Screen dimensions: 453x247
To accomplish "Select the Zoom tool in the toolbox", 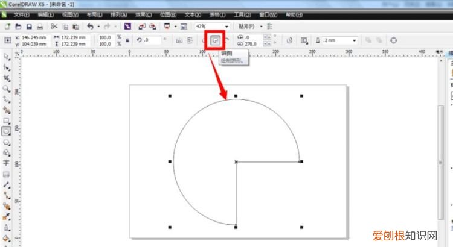I will (7, 88).
